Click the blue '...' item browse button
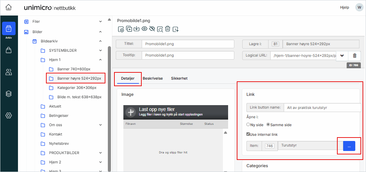366x172 pixels. pyautogui.click(x=349, y=146)
